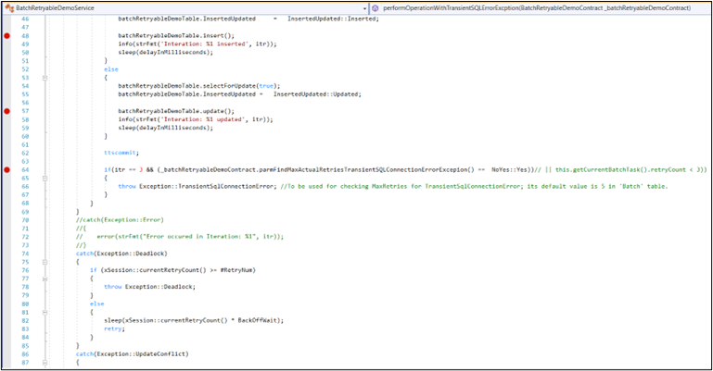Click the commented '//catch(Exception::Error)' line

coord(120,220)
